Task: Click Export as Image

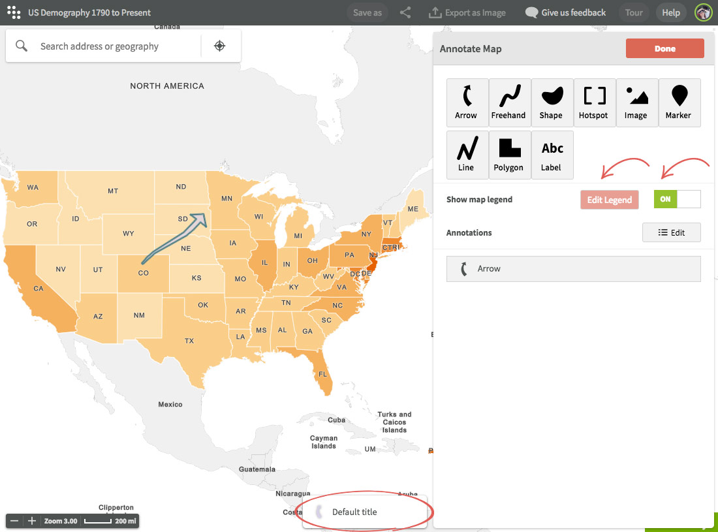Action: coord(467,13)
